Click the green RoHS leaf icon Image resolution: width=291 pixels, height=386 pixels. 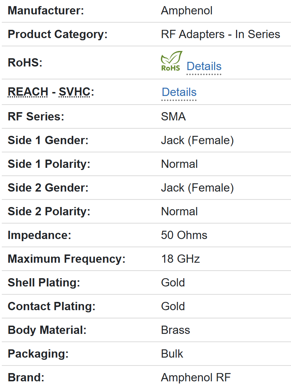click(x=171, y=61)
